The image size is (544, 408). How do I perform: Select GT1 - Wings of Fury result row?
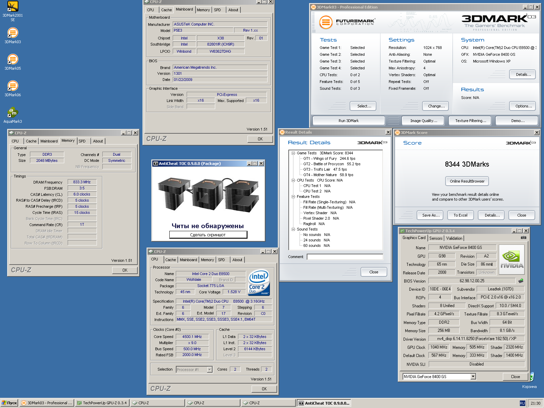click(329, 158)
